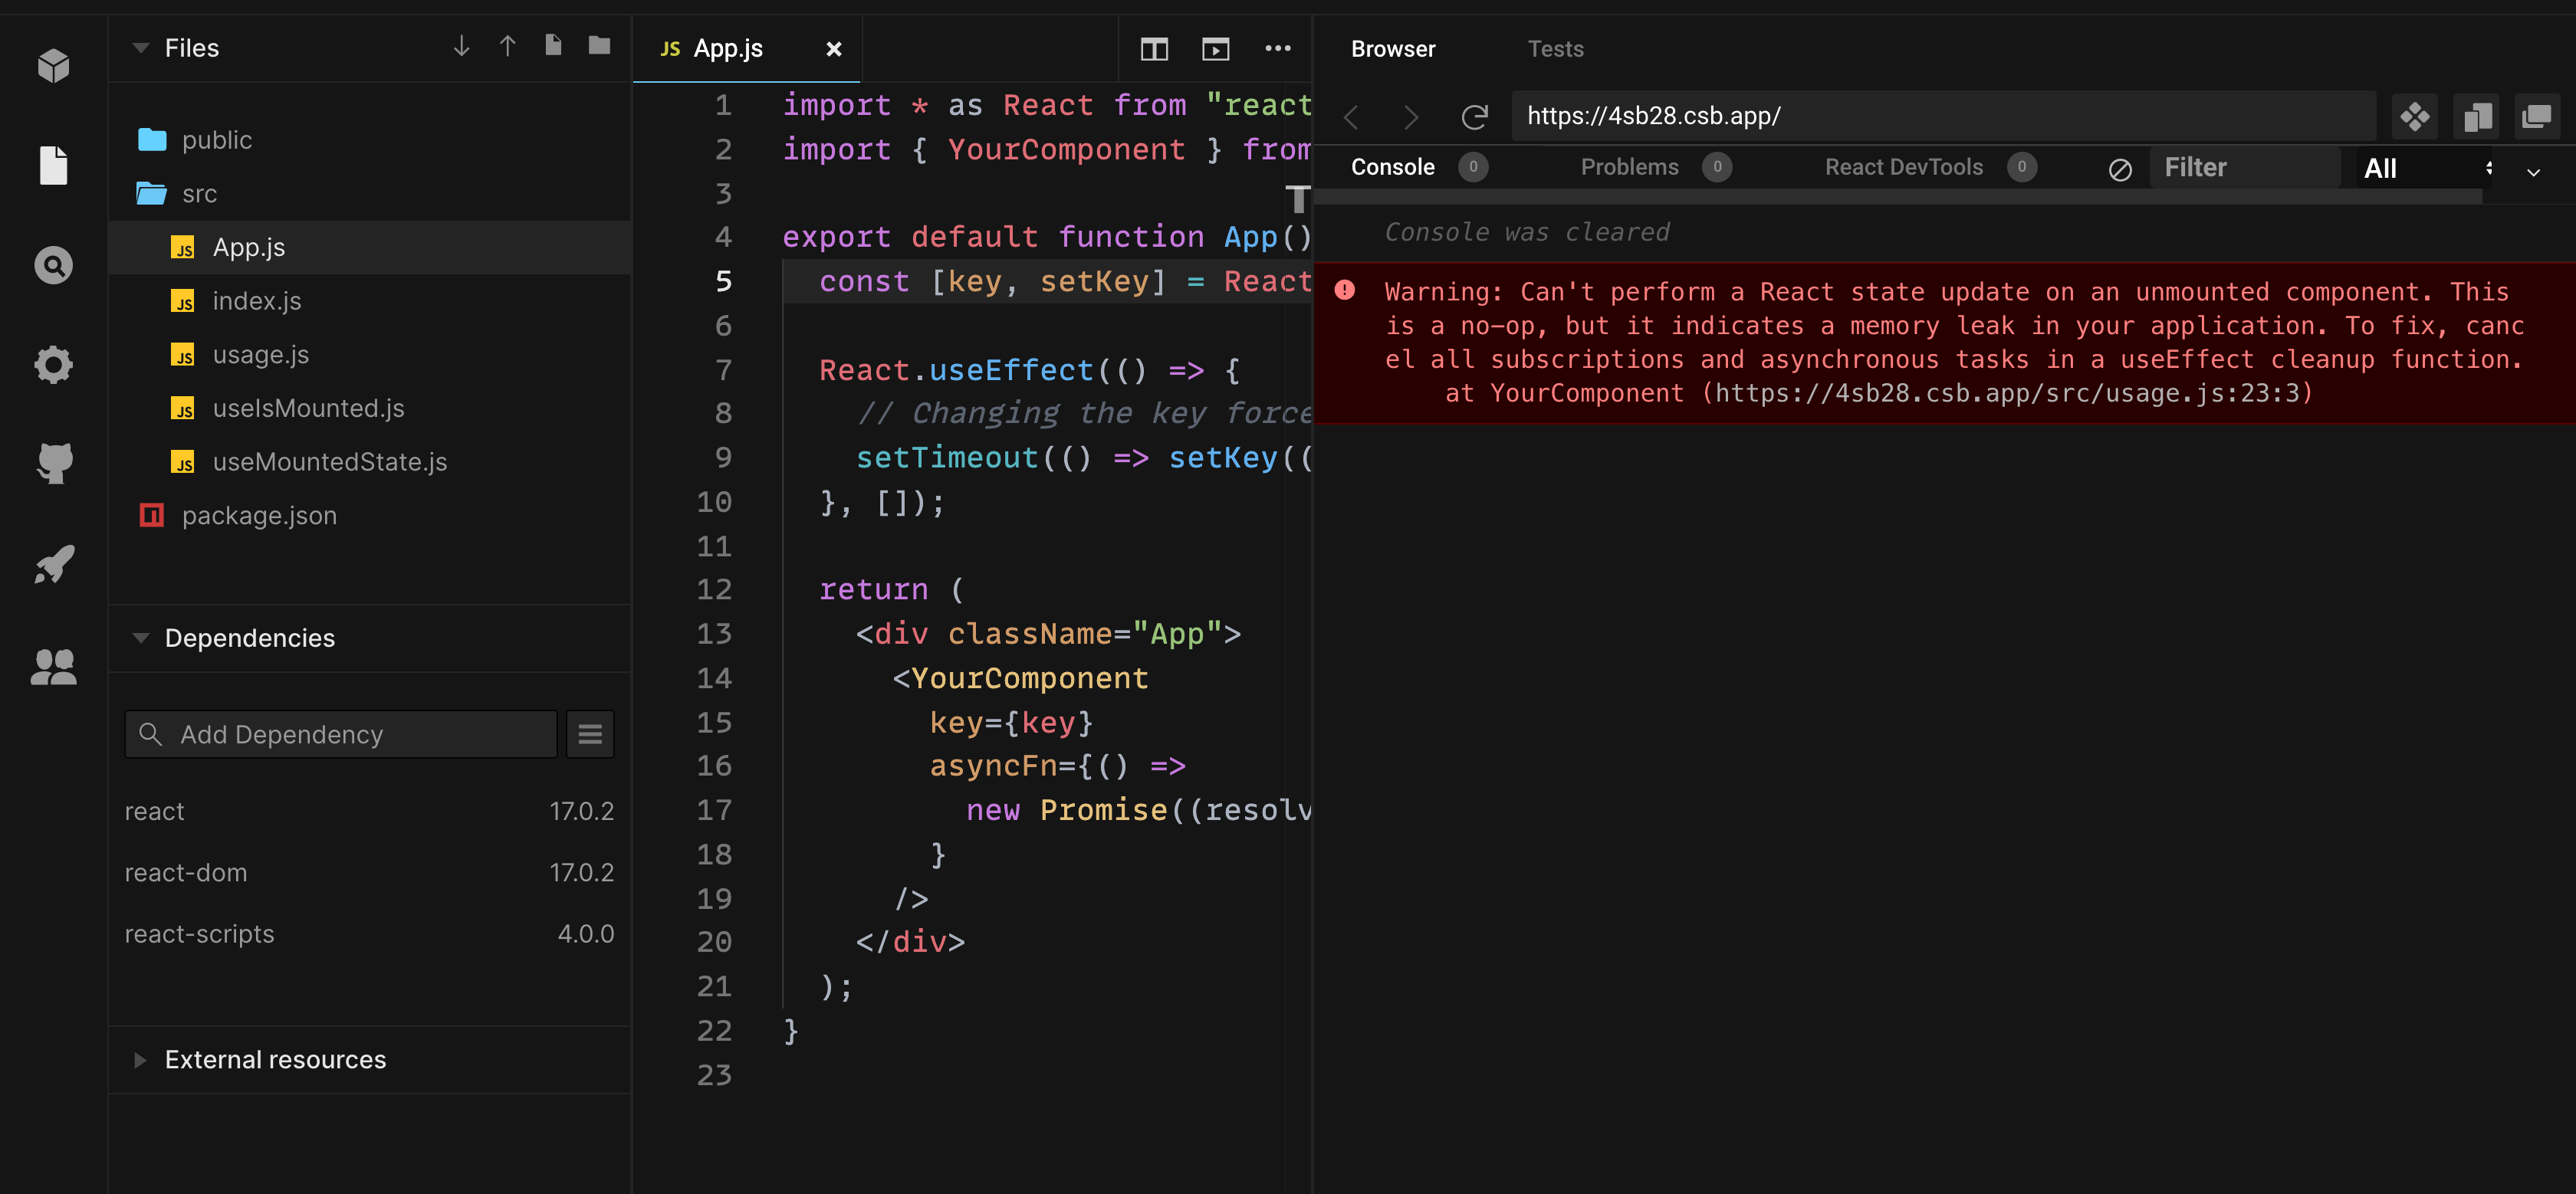Click the new file icon in Files header
The image size is (2576, 1194).
[553, 46]
